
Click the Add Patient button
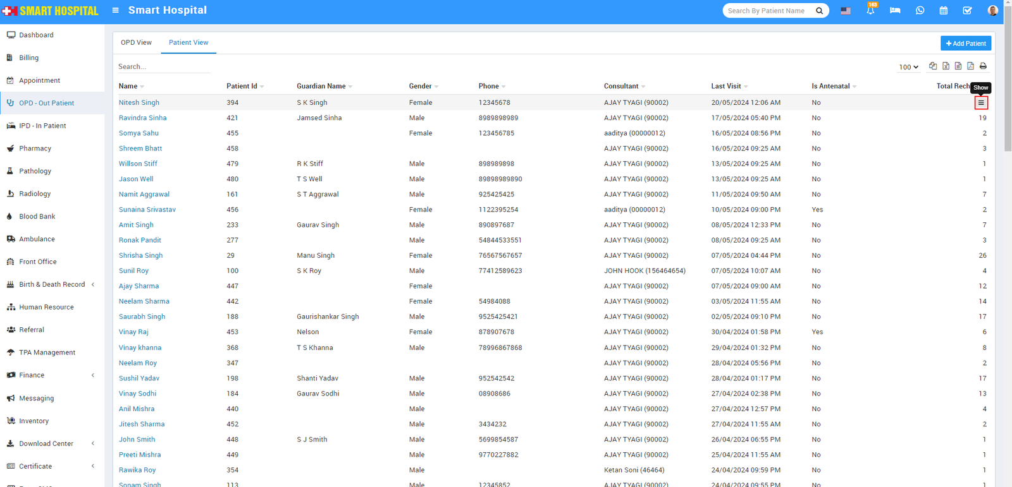click(x=965, y=43)
